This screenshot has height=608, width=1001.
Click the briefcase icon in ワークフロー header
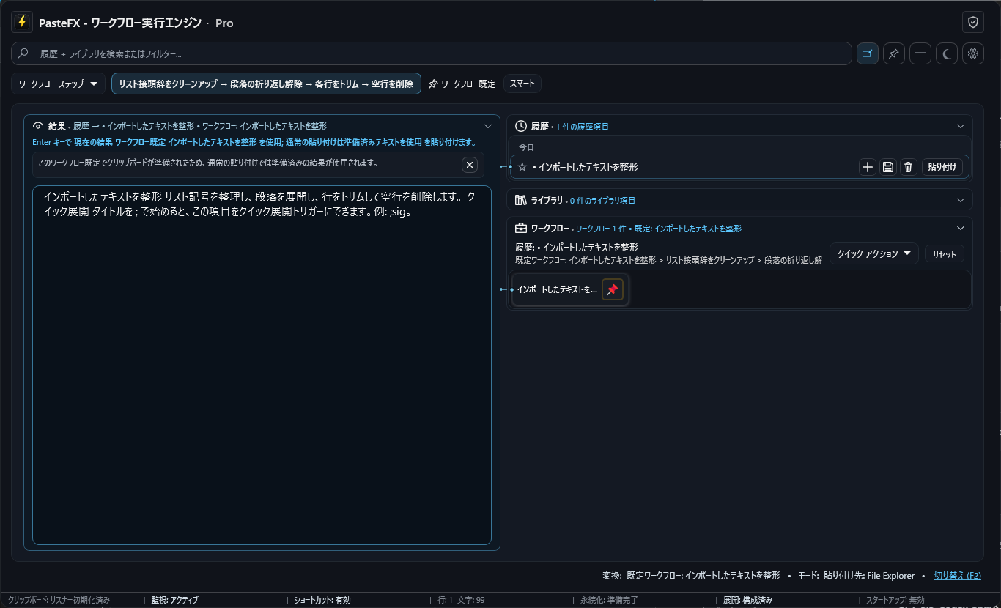521,228
